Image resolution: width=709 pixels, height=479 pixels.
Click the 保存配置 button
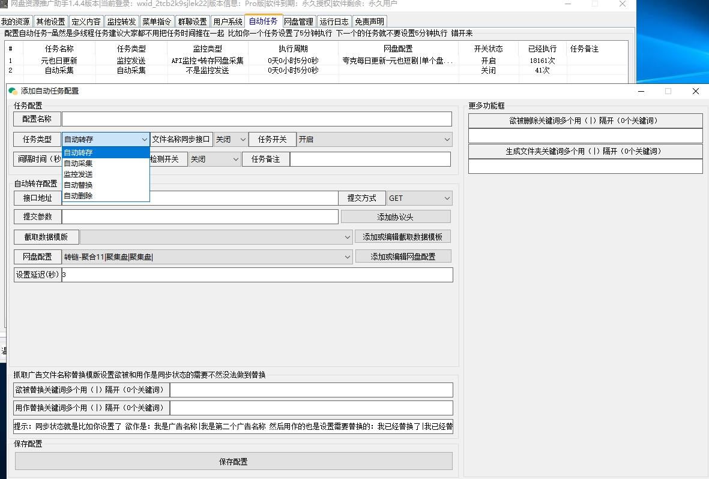coord(233,462)
